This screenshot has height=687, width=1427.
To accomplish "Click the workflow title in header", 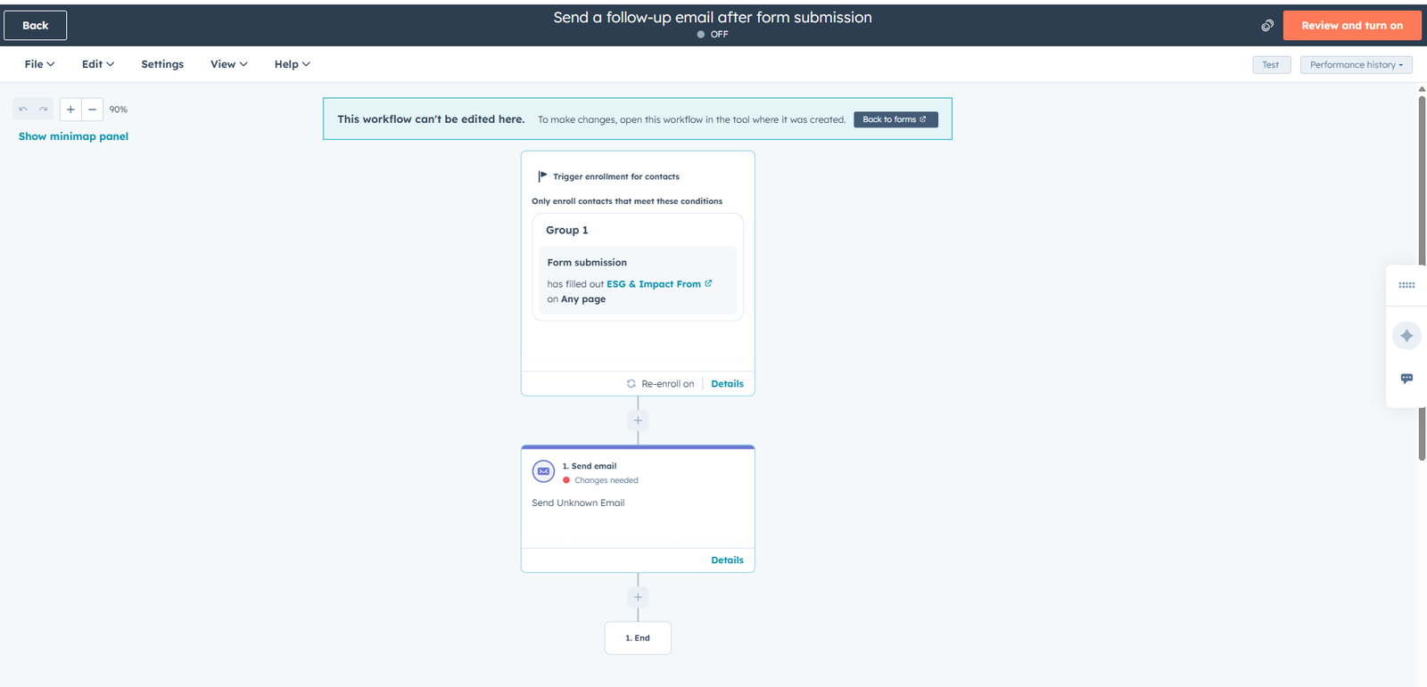I will pos(713,17).
